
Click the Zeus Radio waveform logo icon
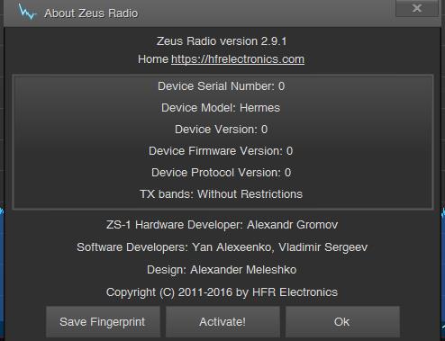click(x=27, y=12)
